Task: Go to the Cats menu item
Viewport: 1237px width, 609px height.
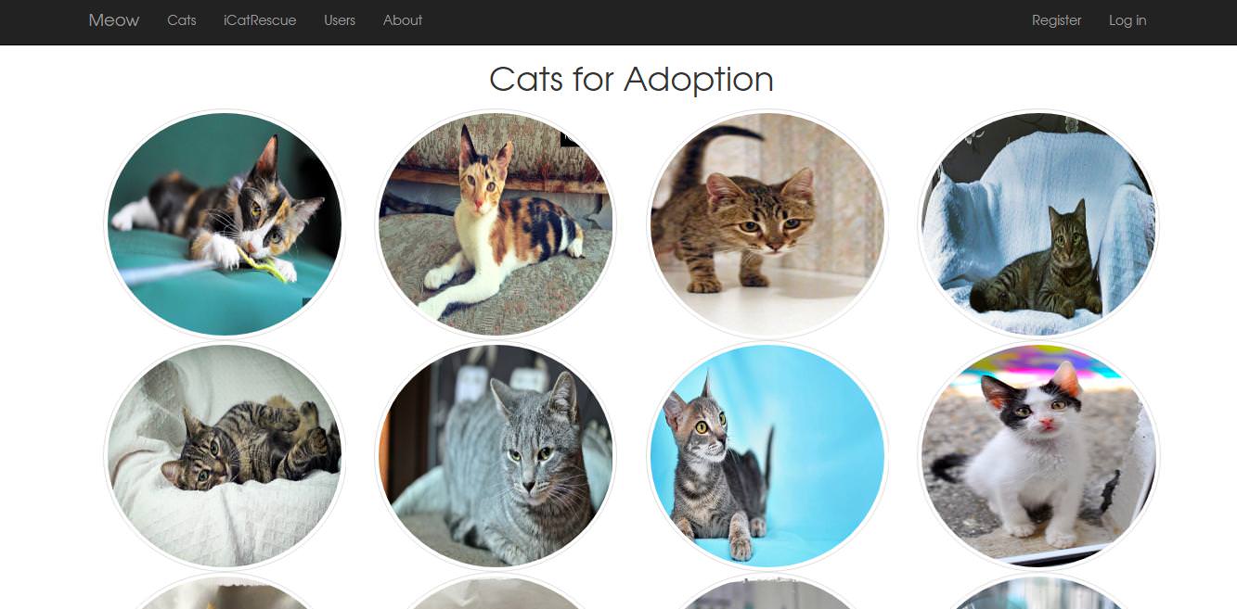Action: tap(182, 20)
